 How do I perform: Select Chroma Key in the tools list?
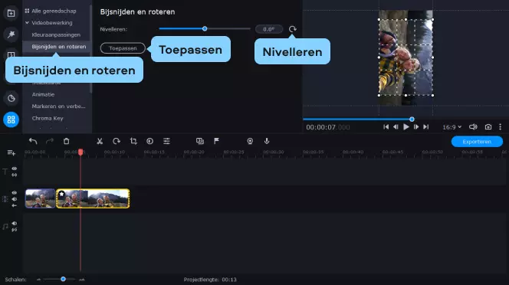point(48,118)
